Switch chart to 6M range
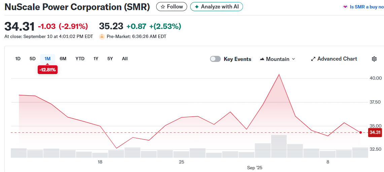The height and width of the screenshot is (172, 384). (63, 59)
